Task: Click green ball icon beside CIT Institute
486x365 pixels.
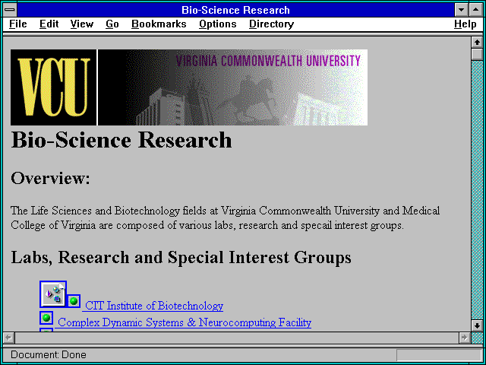Action: 74,301
